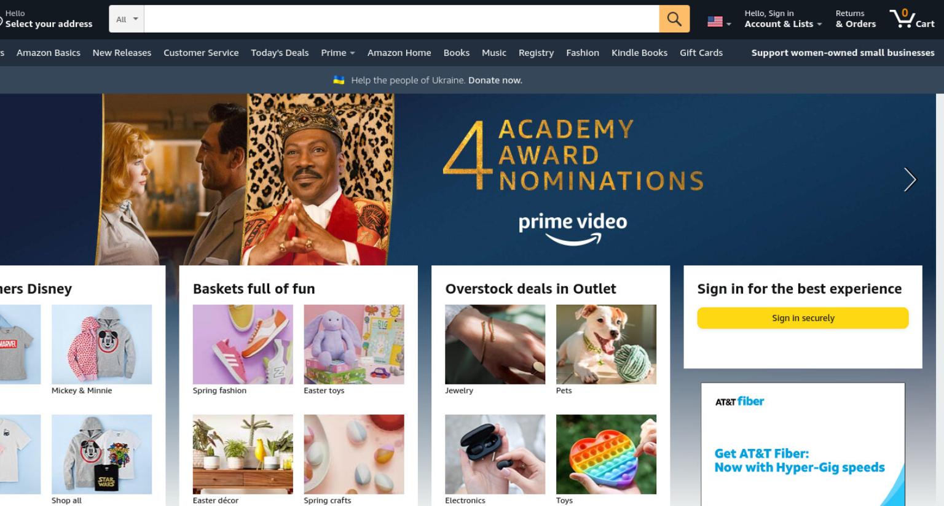Open the shopping cart icon
Image resolution: width=944 pixels, height=506 pixels.
pyautogui.click(x=912, y=18)
